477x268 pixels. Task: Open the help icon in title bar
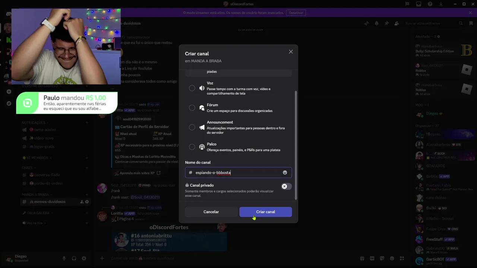tap(430, 4)
